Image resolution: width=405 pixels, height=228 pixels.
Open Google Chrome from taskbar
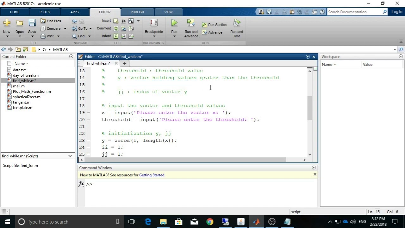pyautogui.click(x=210, y=222)
